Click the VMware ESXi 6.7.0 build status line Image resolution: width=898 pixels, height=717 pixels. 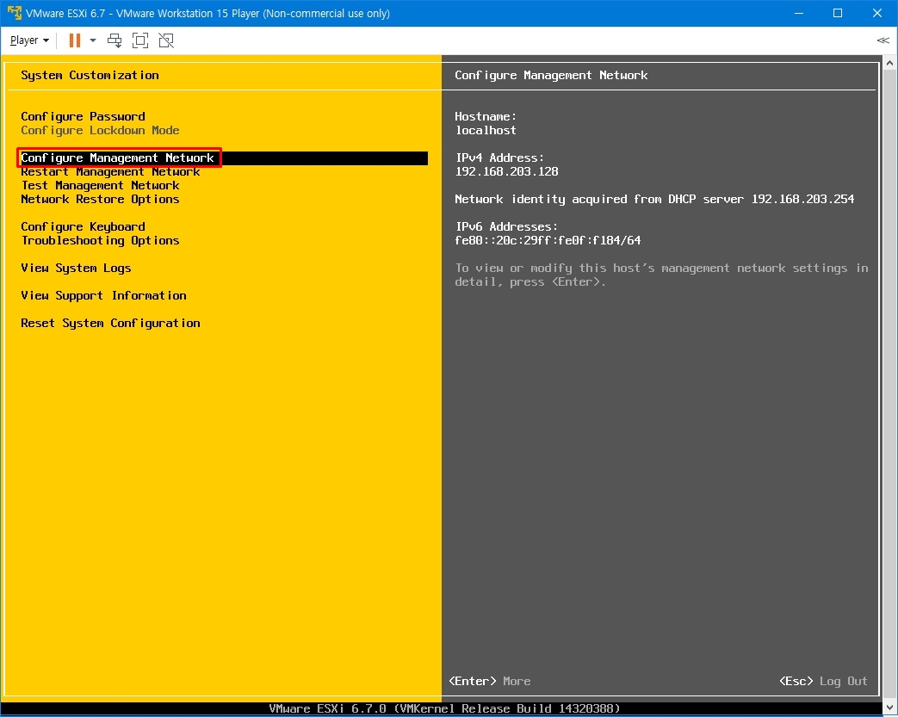[x=444, y=708]
